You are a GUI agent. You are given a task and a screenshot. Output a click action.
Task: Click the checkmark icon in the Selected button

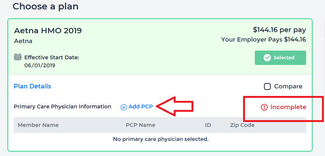[267, 58]
